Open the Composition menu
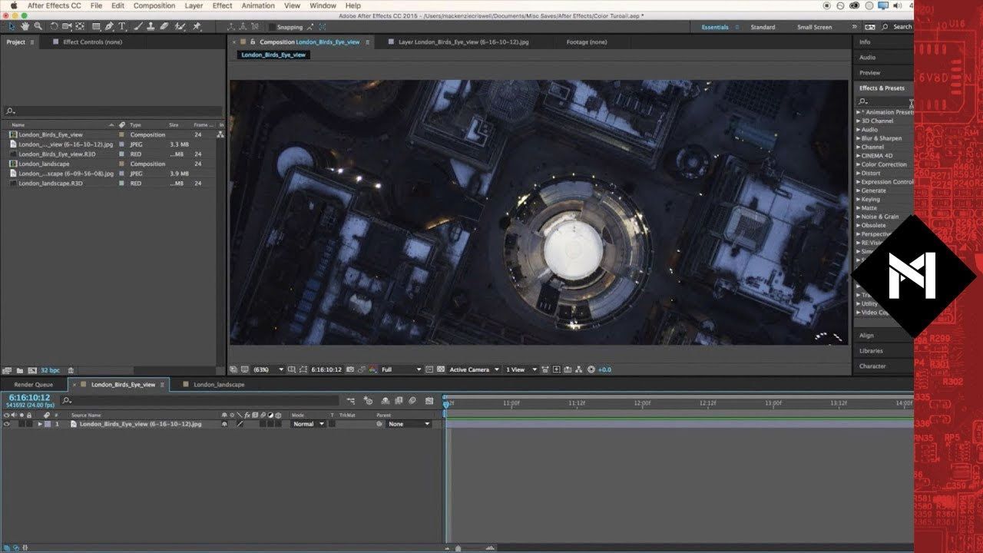Screen dimensions: 983x553 [154, 5]
